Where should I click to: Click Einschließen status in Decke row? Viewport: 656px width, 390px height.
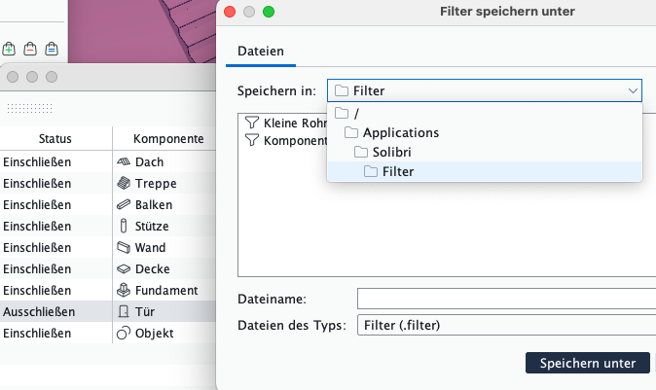[37, 268]
